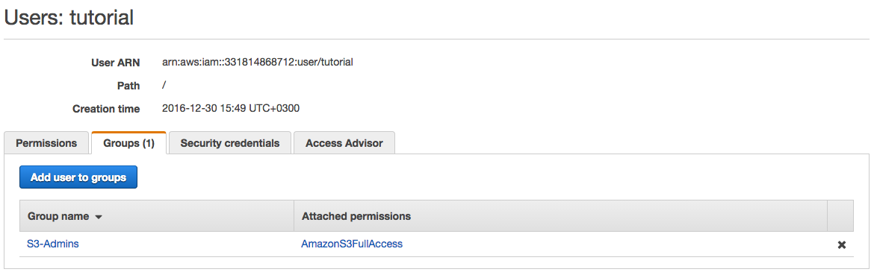Click the divider line below the page title

click(x=436, y=39)
